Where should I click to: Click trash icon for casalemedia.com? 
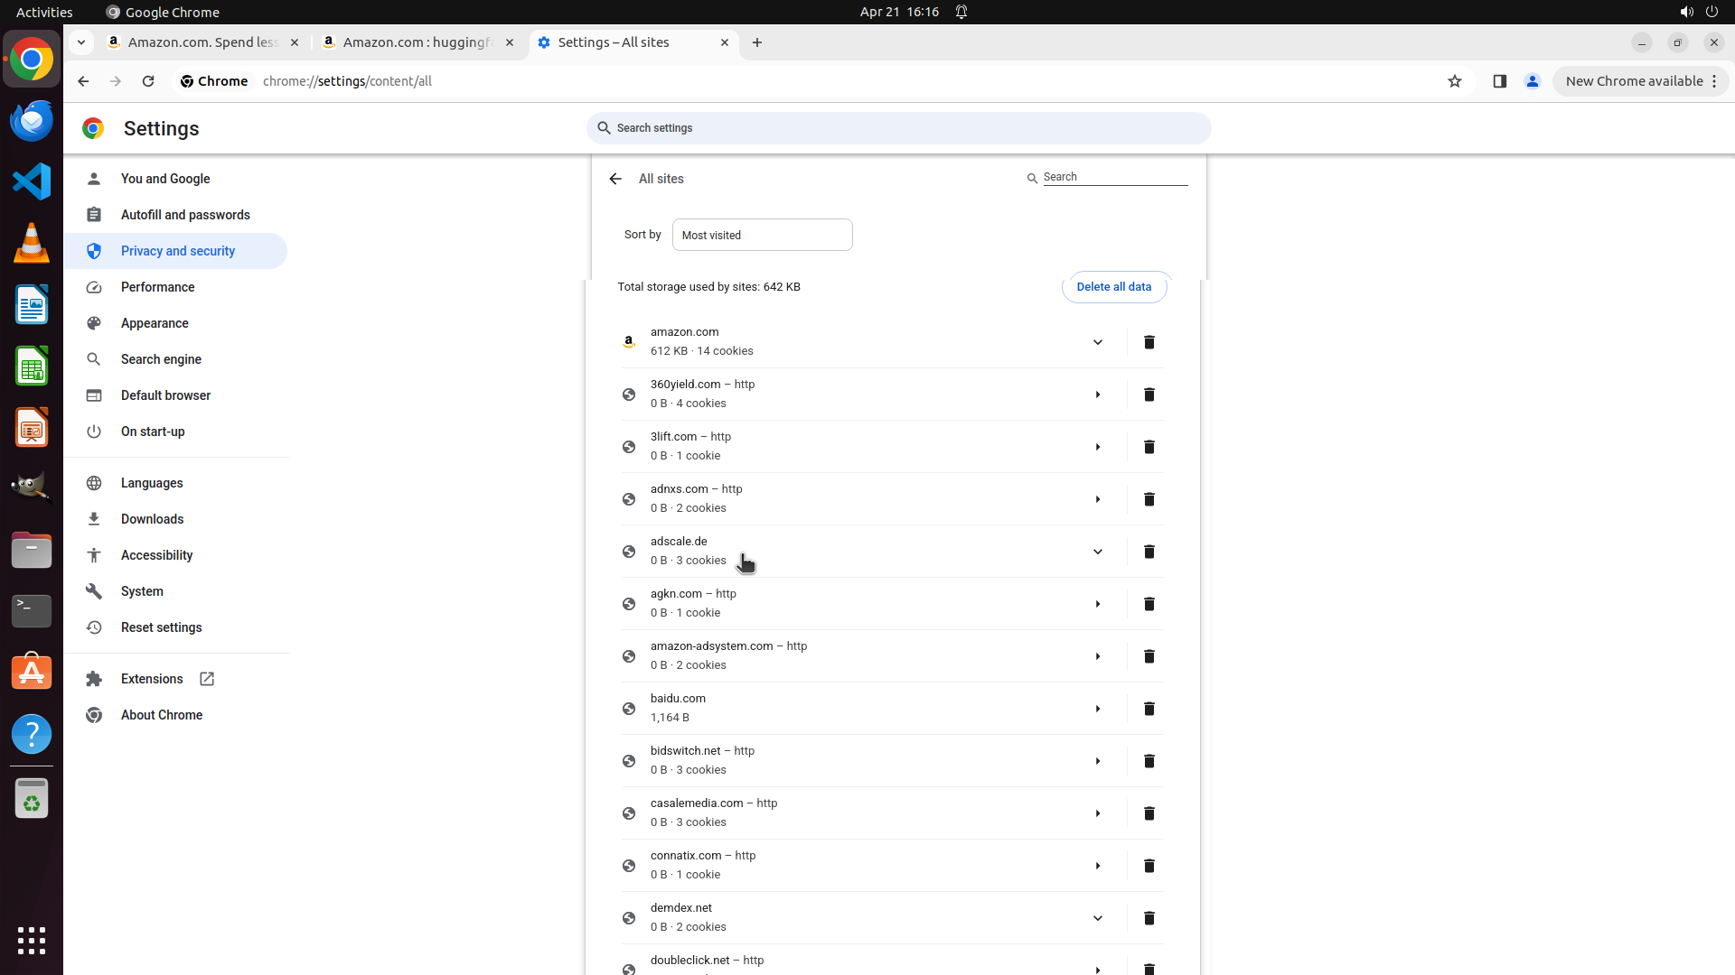[x=1149, y=813]
